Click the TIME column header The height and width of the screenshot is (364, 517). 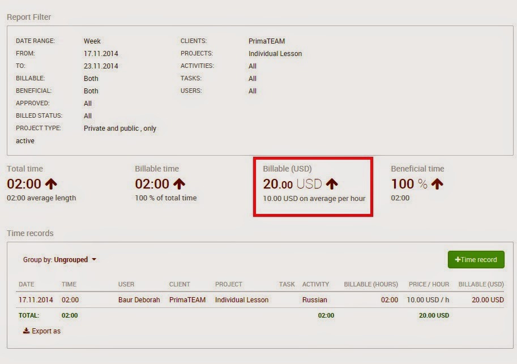tap(69, 284)
